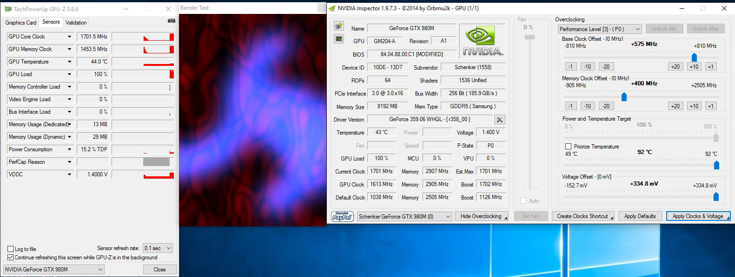Click the upload GPU info icon beside Name
735x277 pixels.
(x=339, y=26)
